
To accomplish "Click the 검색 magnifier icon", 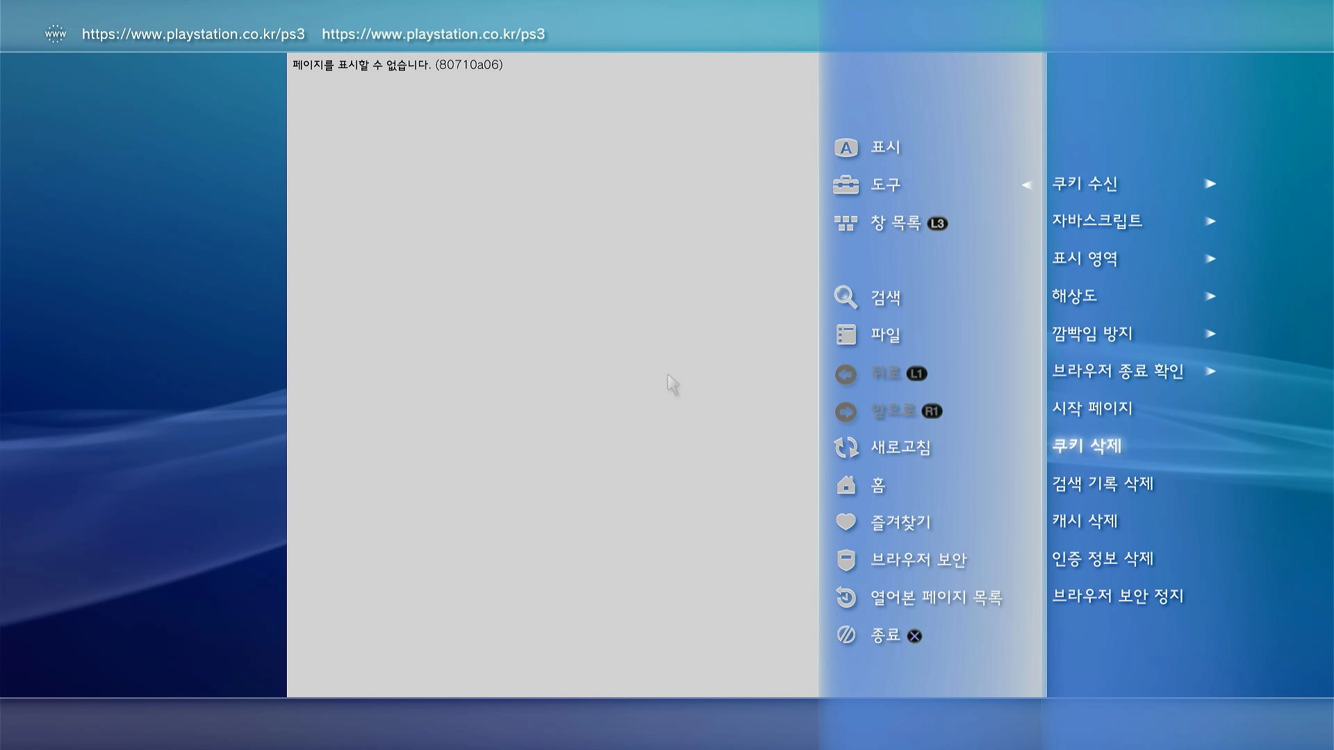I will point(846,297).
